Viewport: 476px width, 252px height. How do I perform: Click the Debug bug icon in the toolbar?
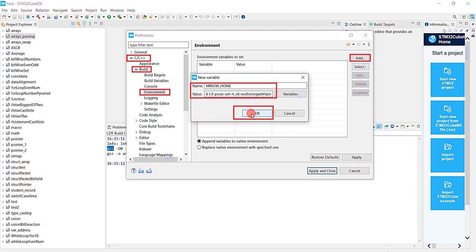click(x=99, y=17)
